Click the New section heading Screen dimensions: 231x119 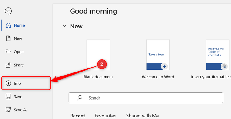(x=76, y=26)
